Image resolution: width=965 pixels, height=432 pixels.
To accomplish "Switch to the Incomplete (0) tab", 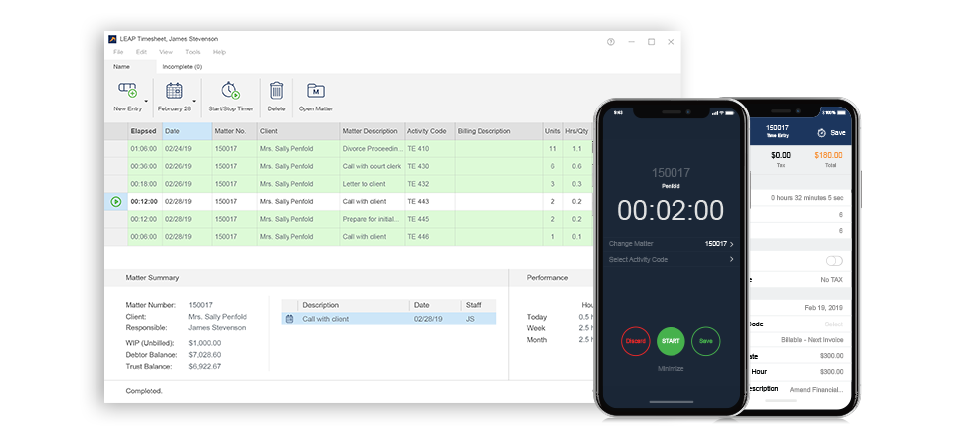I will [182, 66].
